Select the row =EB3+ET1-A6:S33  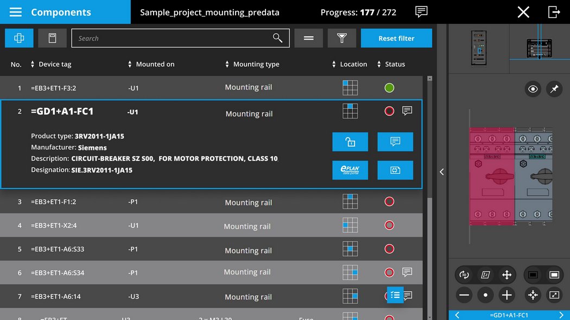click(211, 249)
